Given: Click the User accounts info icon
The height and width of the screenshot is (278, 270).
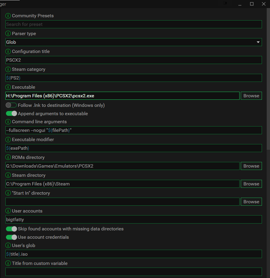Looking at the screenshot, I should pos(7,211).
